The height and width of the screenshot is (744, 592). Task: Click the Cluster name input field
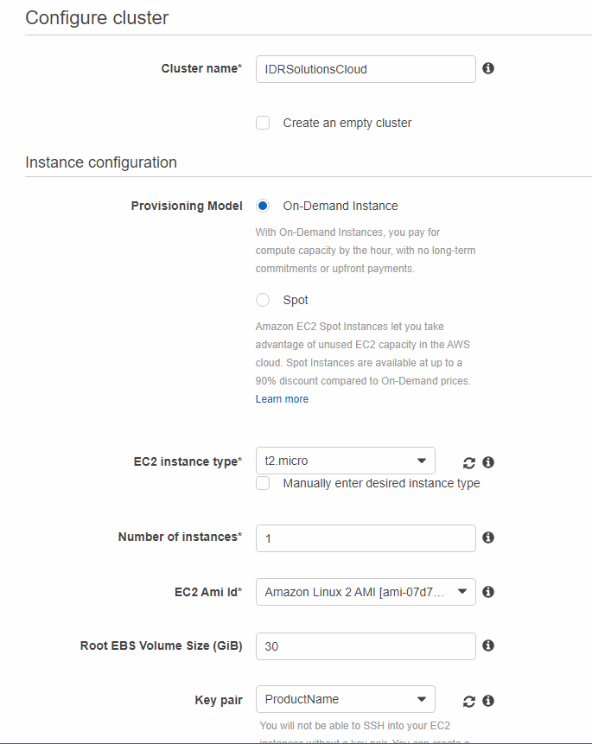(x=365, y=68)
